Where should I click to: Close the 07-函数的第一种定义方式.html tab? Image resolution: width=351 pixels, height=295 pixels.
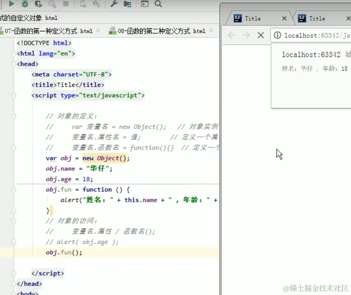(x=98, y=31)
